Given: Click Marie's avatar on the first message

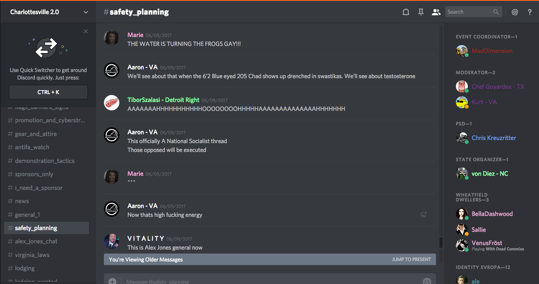Looking at the screenshot, I should click(x=111, y=38).
